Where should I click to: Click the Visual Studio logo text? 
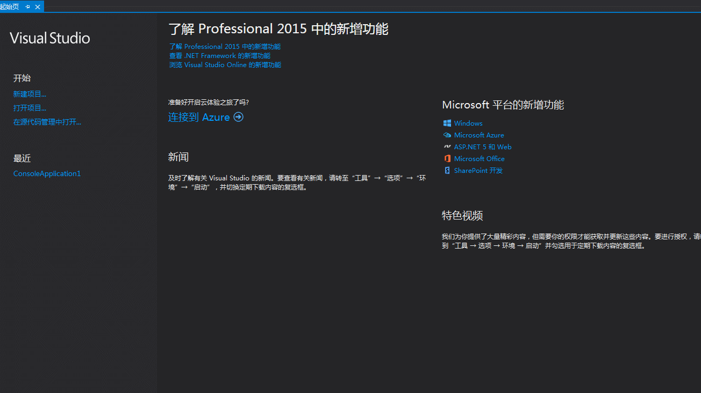pos(50,38)
